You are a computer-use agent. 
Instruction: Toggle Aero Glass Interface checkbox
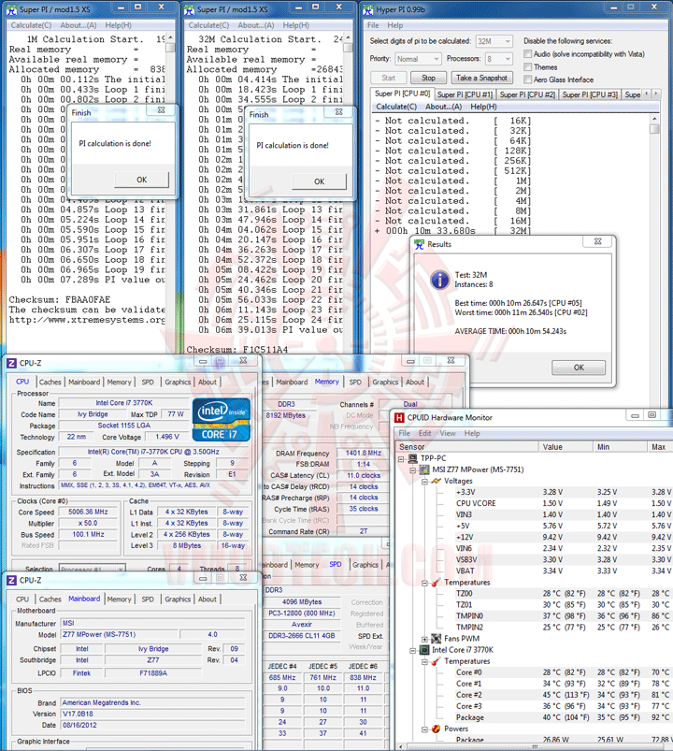click(527, 79)
